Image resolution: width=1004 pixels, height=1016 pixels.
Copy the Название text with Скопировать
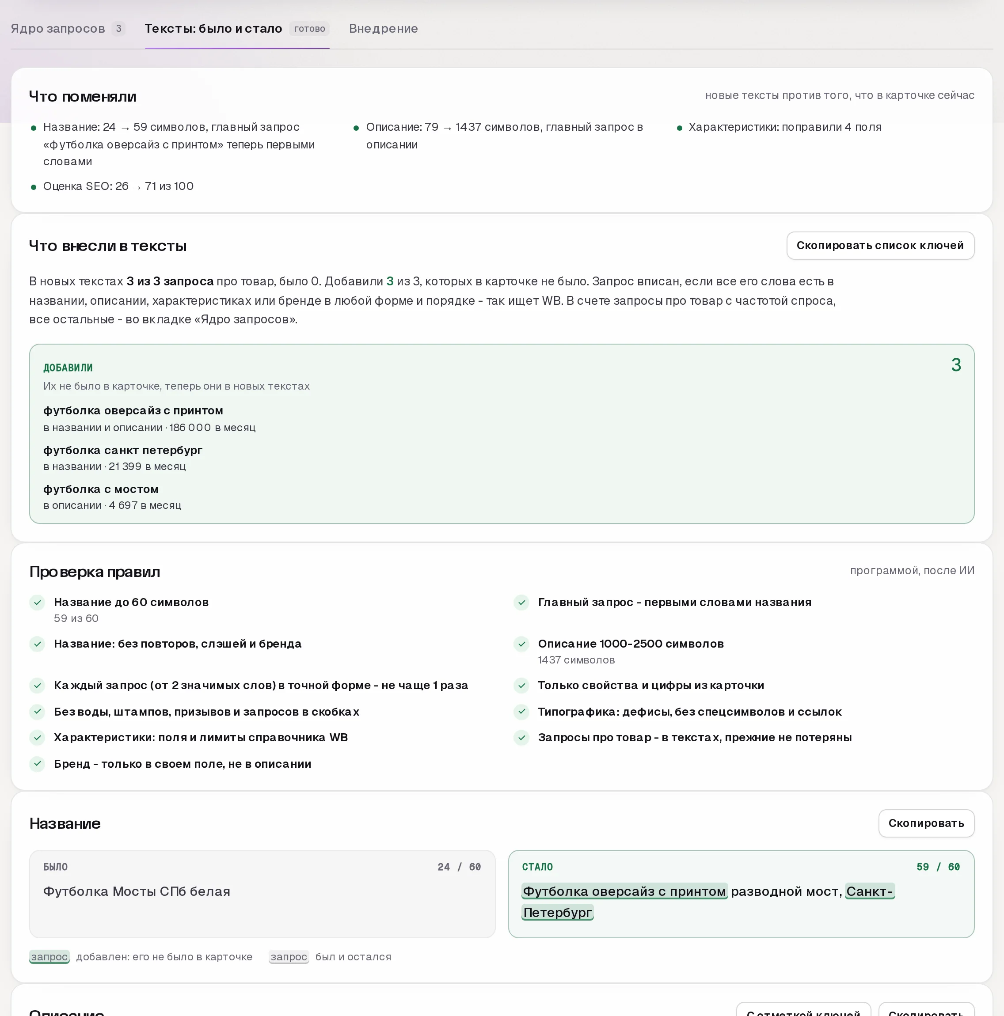(x=926, y=823)
